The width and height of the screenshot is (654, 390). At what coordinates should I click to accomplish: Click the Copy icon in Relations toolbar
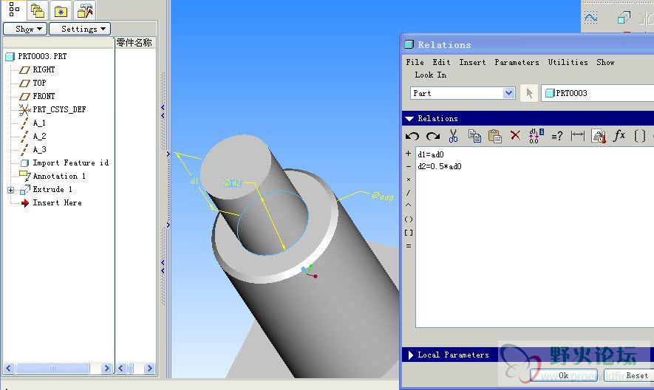pos(474,136)
